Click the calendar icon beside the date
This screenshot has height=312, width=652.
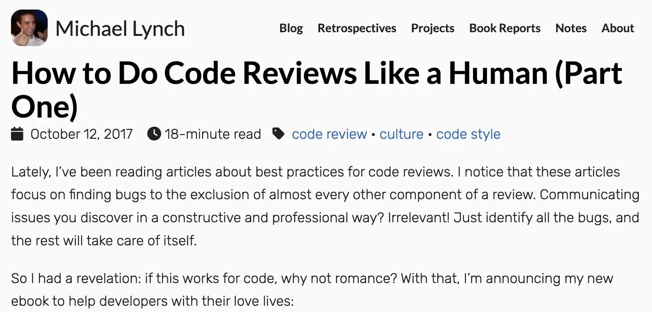click(17, 134)
